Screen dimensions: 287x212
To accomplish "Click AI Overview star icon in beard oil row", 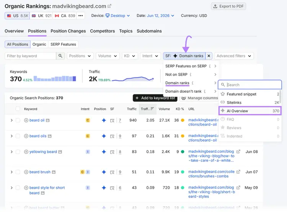I will pyautogui.click(x=104, y=120).
